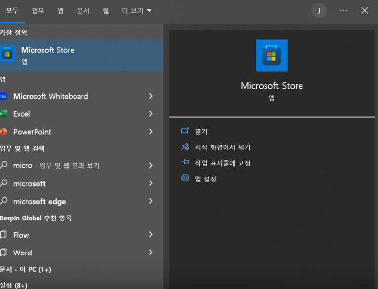Click the pin icon beside 작업 표시줄에 고정
The height and width of the screenshot is (289, 378).
[185, 162]
